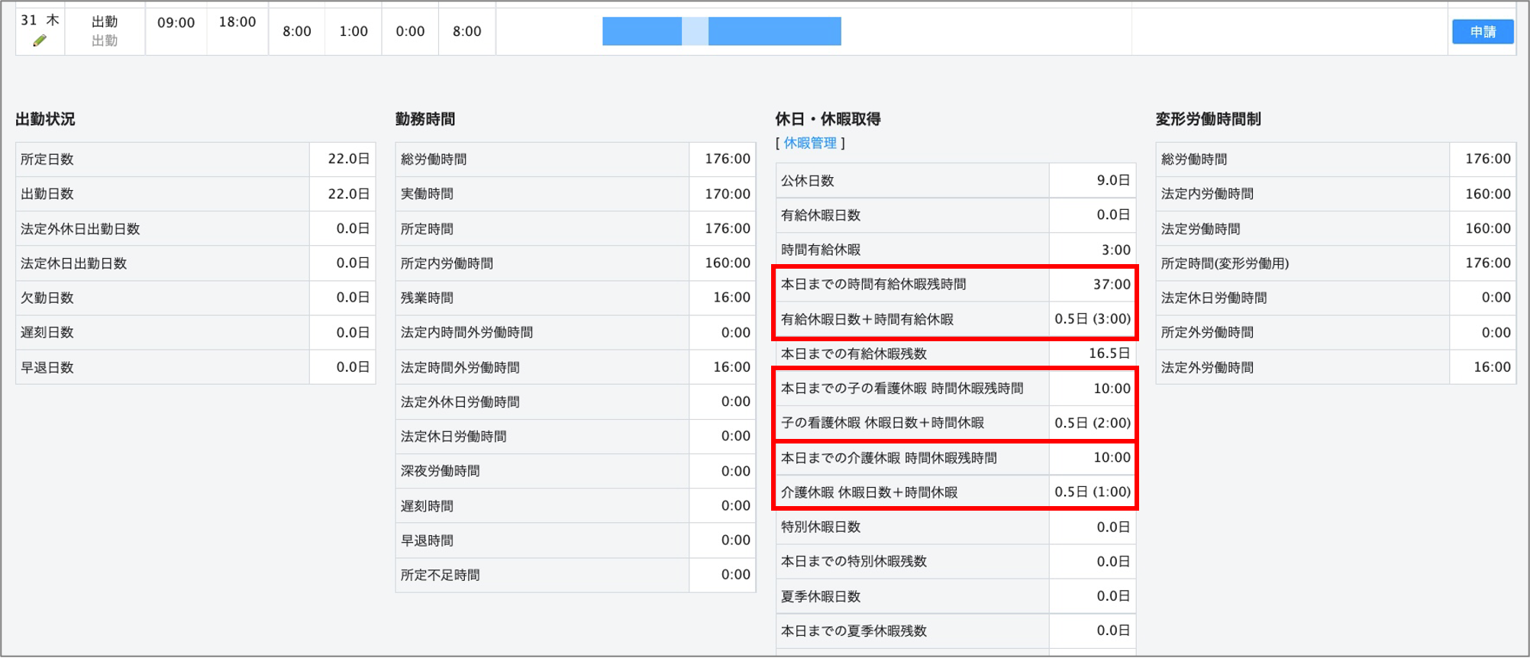Image resolution: width=1530 pixels, height=658 pixels.
Task: Select the 所定日数 22.0日 value
Action: (x=348, y=159)
